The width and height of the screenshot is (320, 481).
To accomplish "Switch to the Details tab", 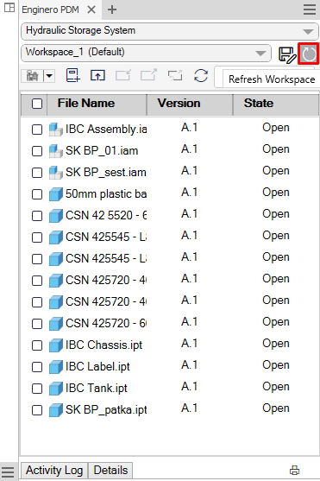I will [110, 471].
